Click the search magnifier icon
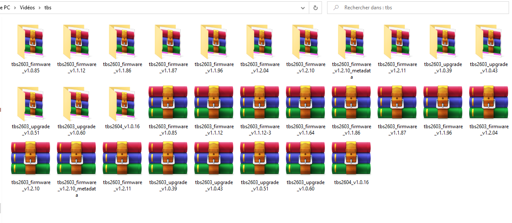Screen dimensions: 512x223 336,8
